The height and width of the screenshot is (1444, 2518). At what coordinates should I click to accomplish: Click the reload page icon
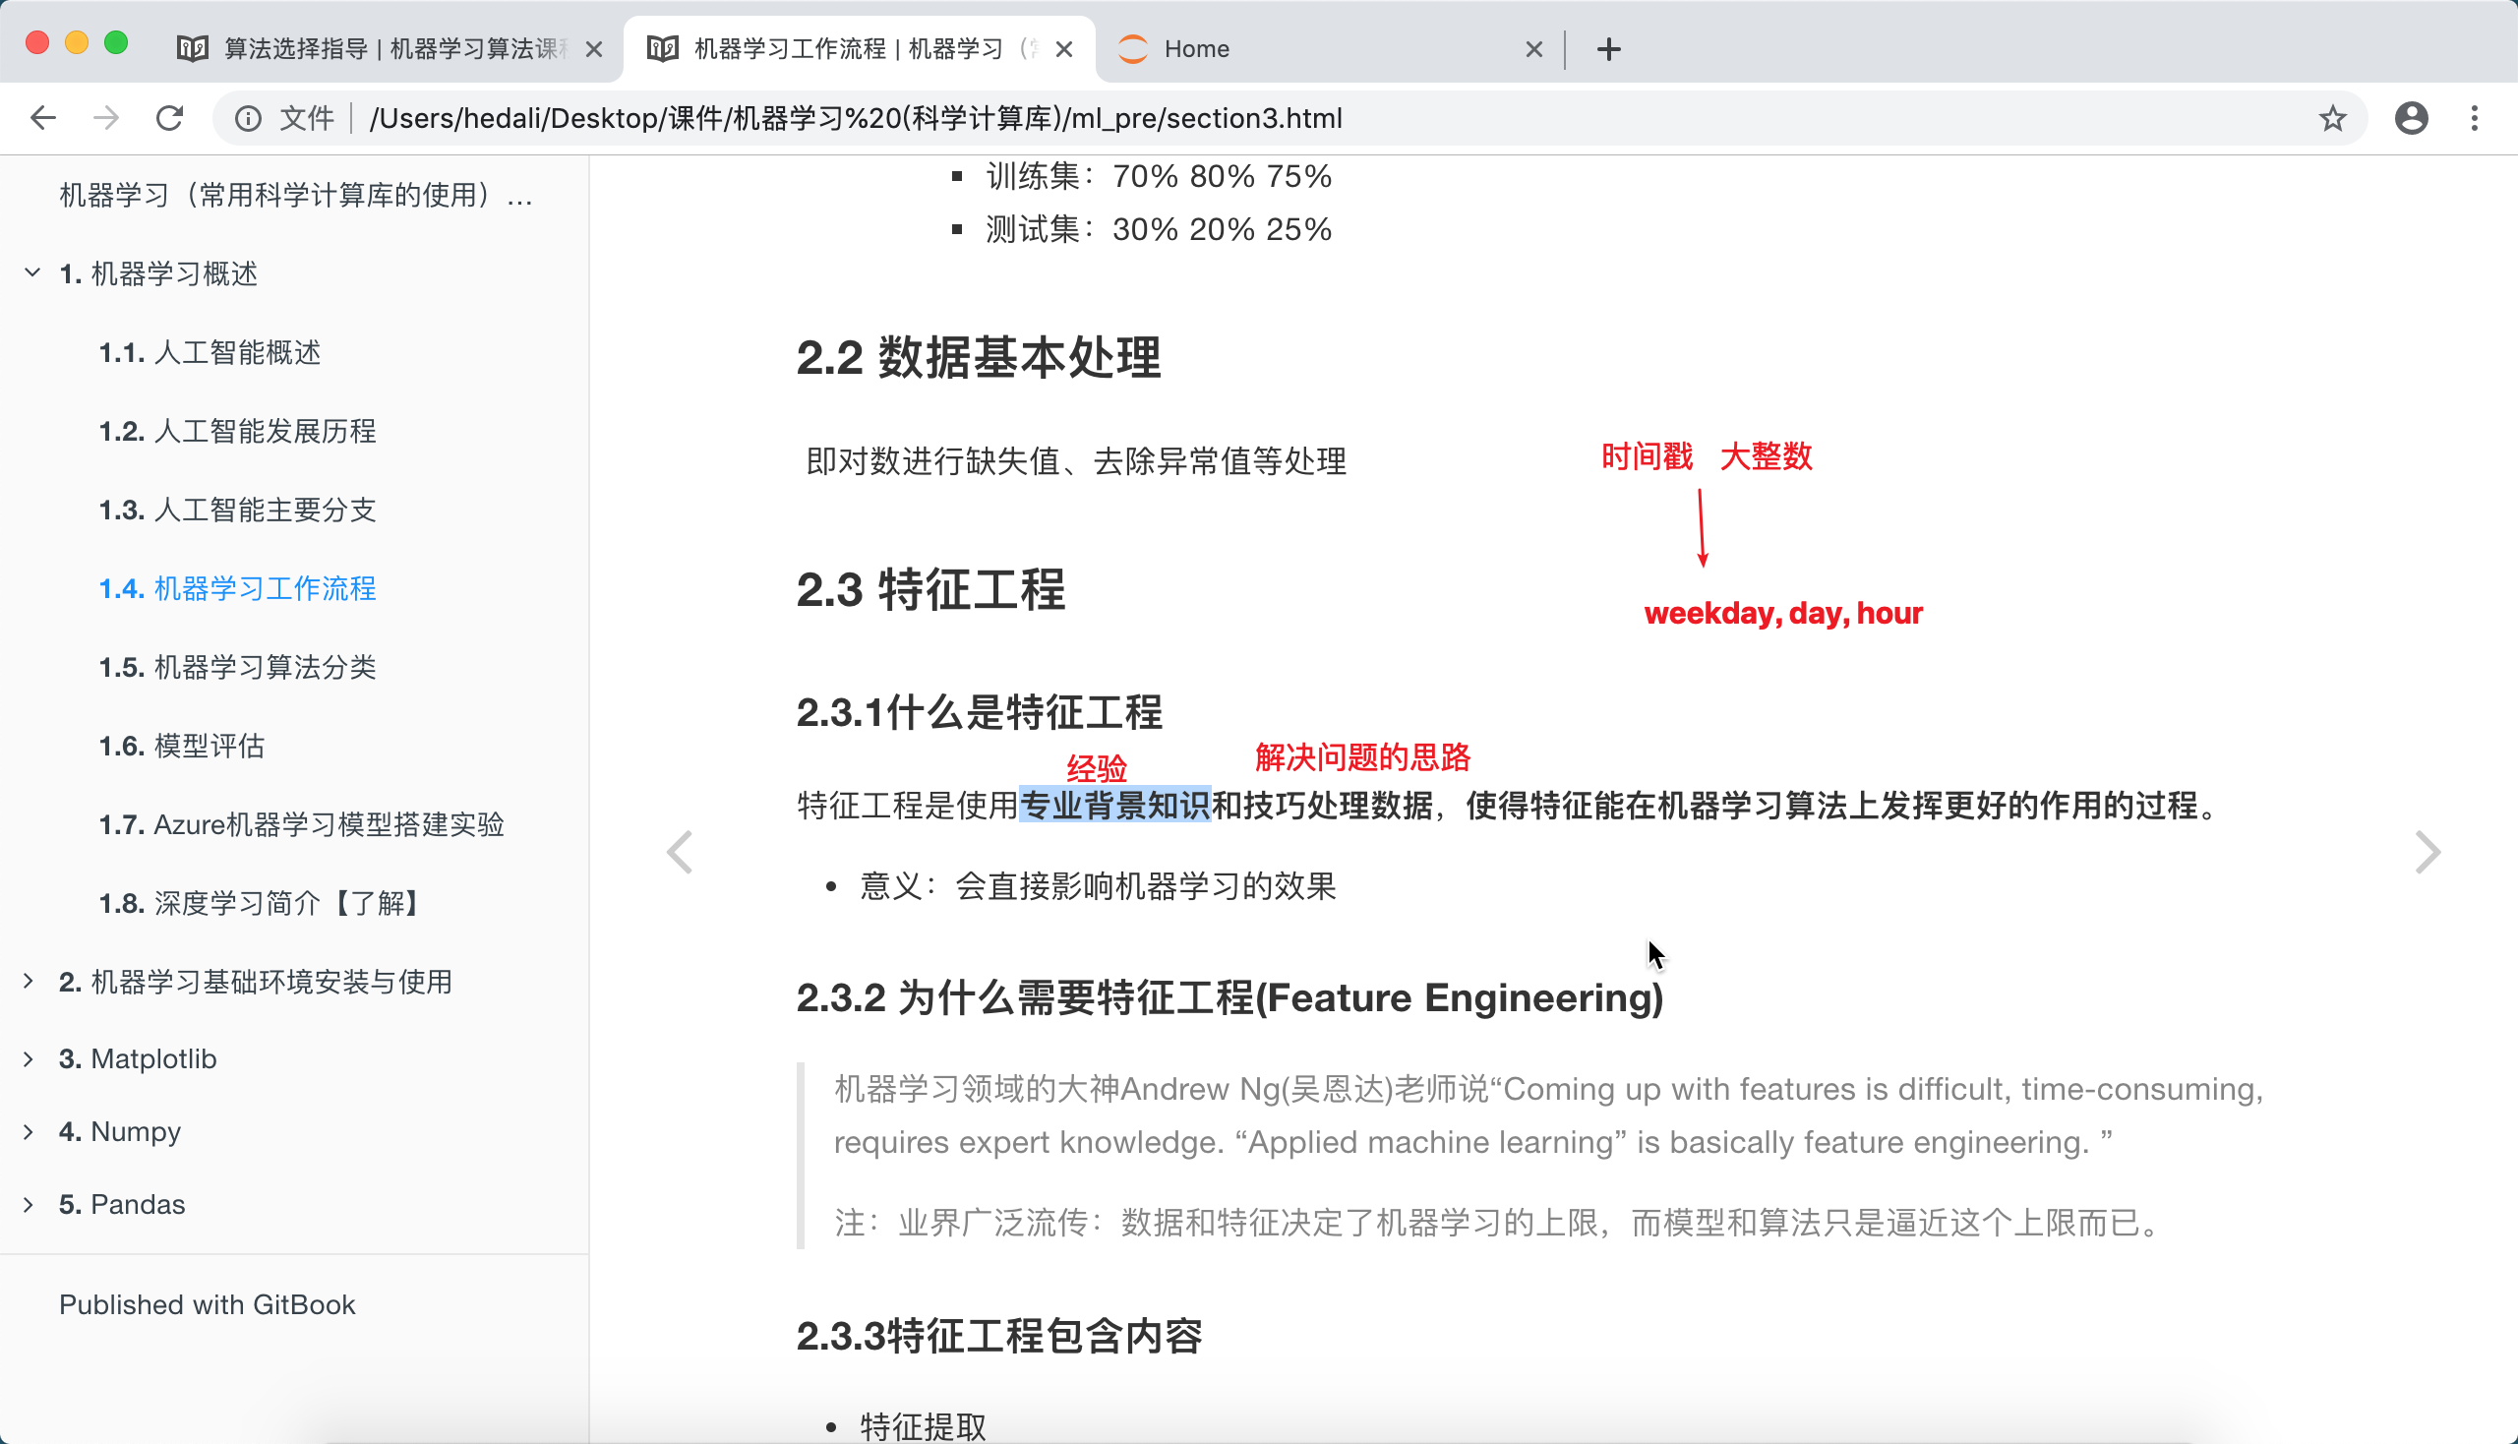(x=169, y=118)
